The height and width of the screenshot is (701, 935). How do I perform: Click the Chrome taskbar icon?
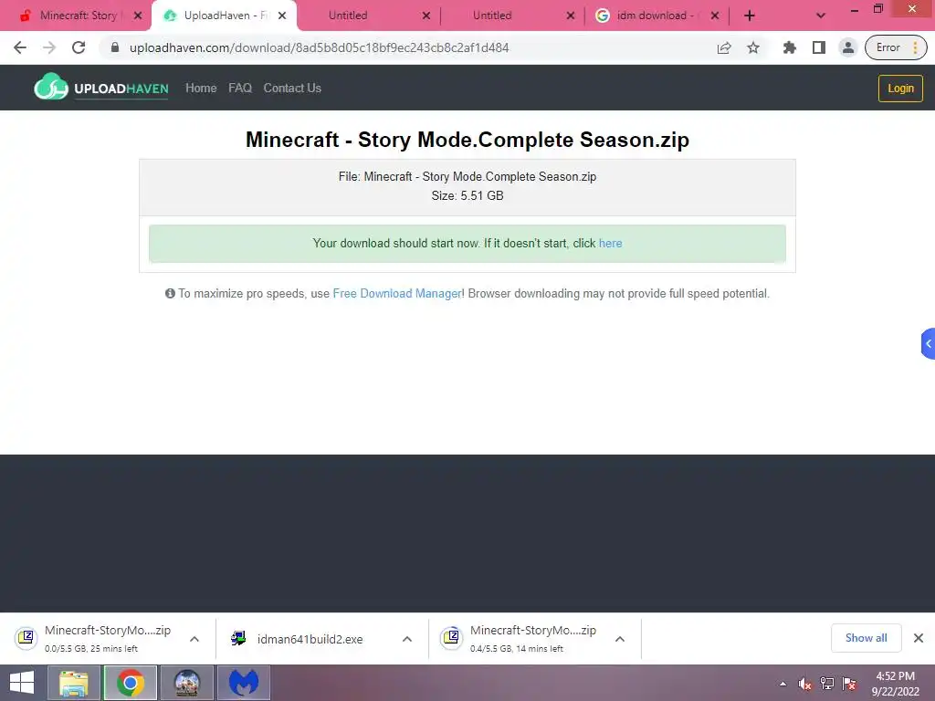coord(131,683)
